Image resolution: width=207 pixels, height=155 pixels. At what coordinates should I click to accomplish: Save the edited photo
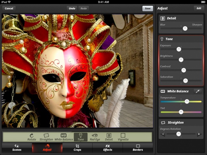147,8
